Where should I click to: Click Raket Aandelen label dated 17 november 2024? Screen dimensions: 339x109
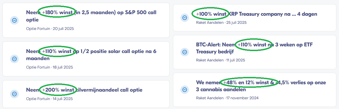(x=210, y=98)
